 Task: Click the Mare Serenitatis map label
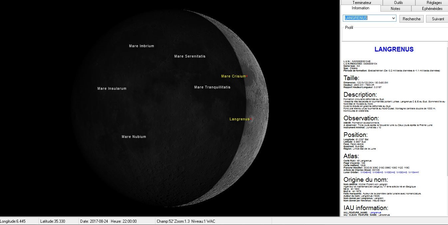[190, 56]
